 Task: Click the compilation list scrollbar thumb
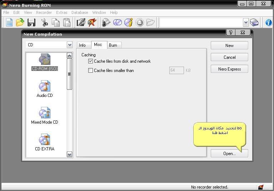(x=70, y=74)
